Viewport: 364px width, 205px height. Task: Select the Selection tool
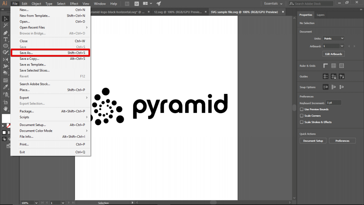[x=5, y=19]
